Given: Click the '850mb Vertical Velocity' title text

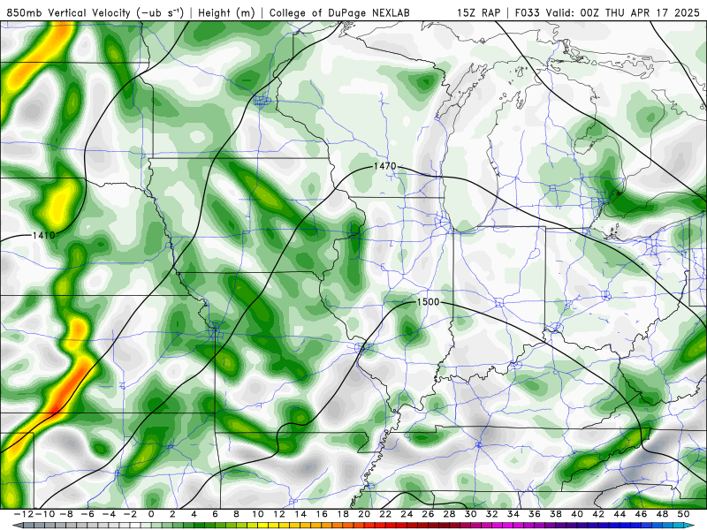Looking at the screenshot, I should pyautogui.click(x=69, y=12).
